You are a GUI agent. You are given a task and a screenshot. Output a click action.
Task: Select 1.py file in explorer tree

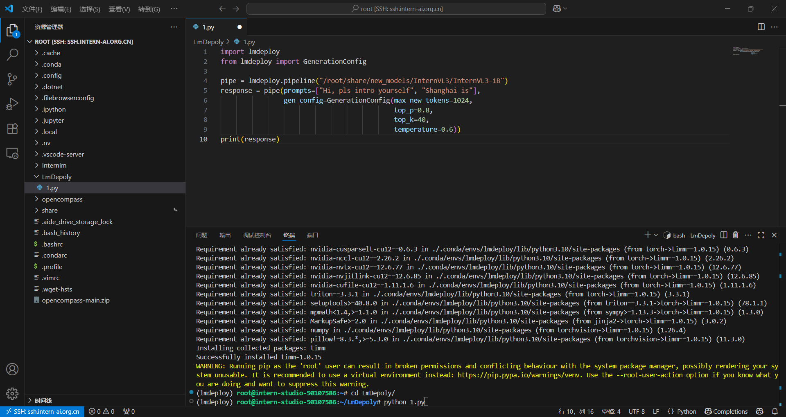pyautogui.click(x=105, y=188)
